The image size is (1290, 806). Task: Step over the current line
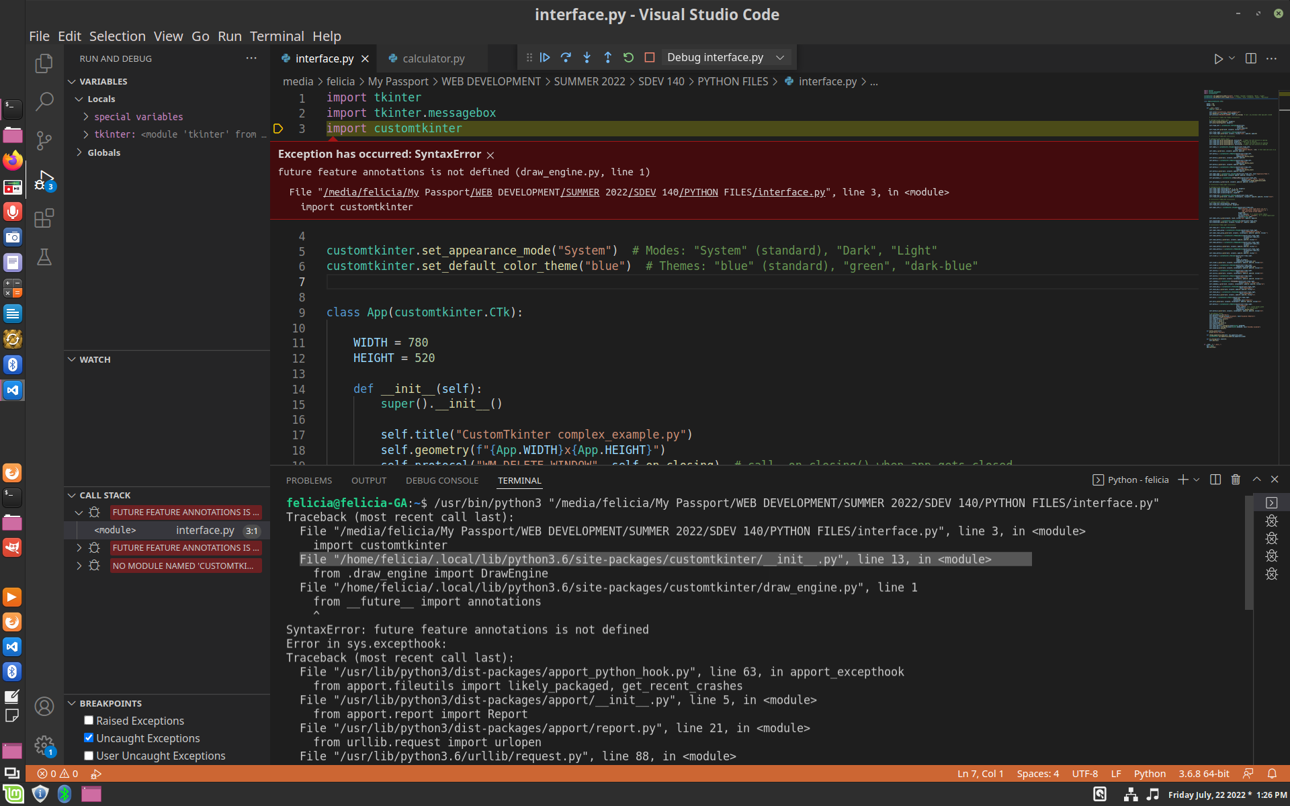566,58
